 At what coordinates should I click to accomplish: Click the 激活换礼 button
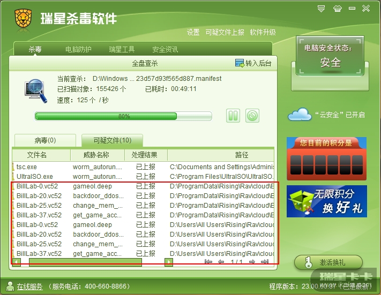328,262
